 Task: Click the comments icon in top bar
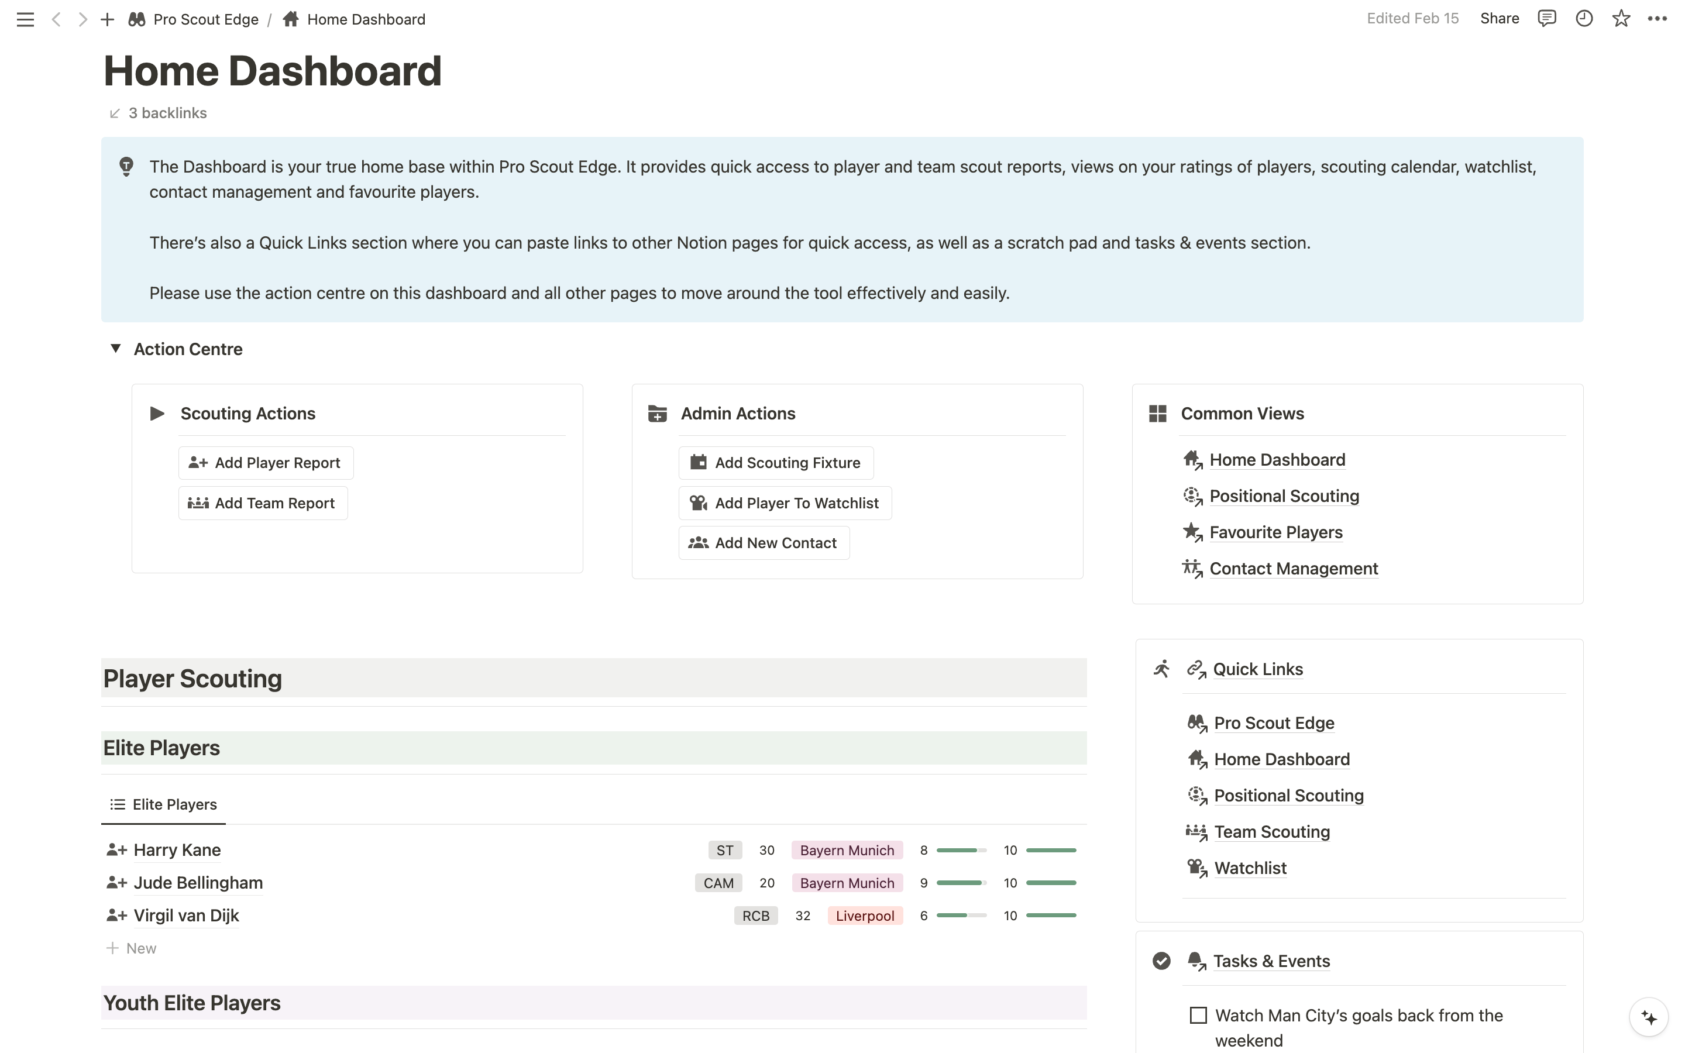(x=1546, y=19)
